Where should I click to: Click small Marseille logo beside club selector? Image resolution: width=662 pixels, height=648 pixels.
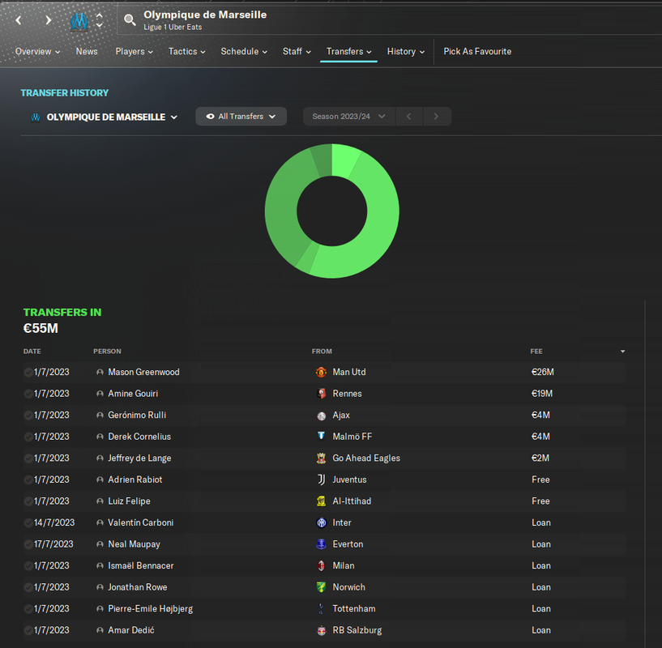coord(36,117)
